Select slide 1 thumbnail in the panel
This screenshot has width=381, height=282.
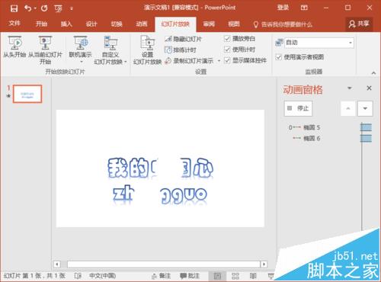click(27, 94)
